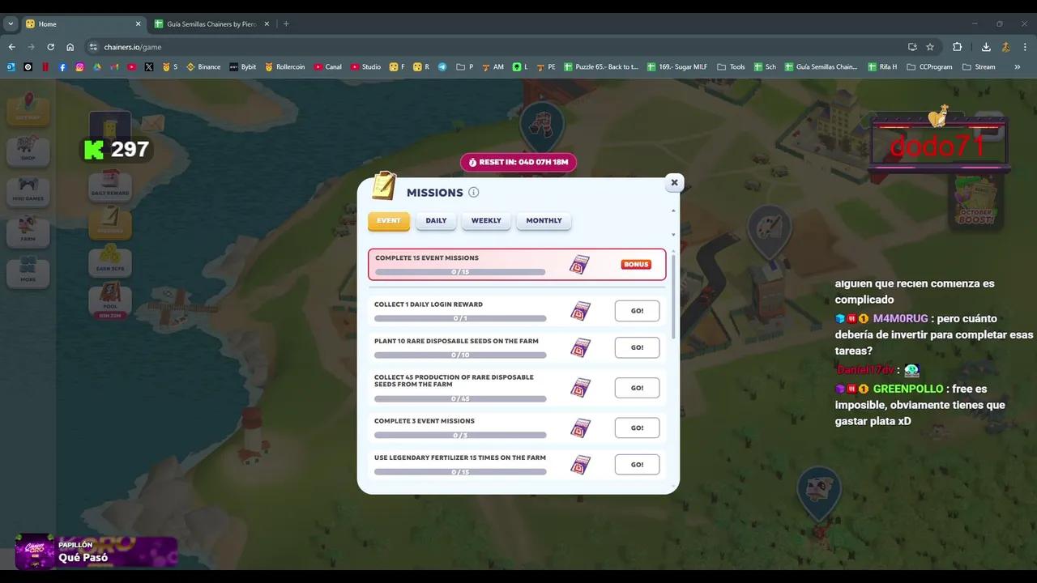Switch to the Daily missions tab
1037x583 pixels.
coord(436,221)
